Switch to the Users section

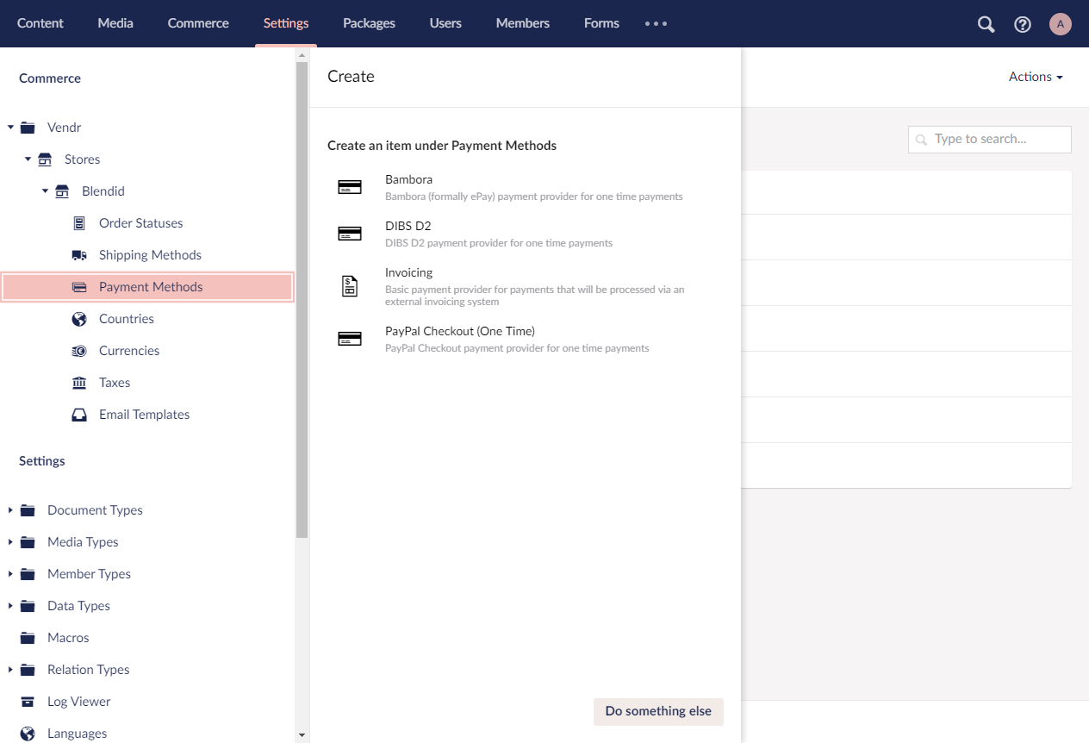pos(445,23)
